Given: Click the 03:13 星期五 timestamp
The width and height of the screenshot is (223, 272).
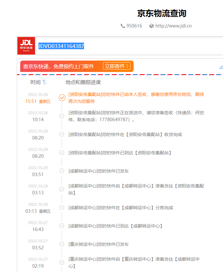Looking at the screenshot, I should click(x=38, y=211).
